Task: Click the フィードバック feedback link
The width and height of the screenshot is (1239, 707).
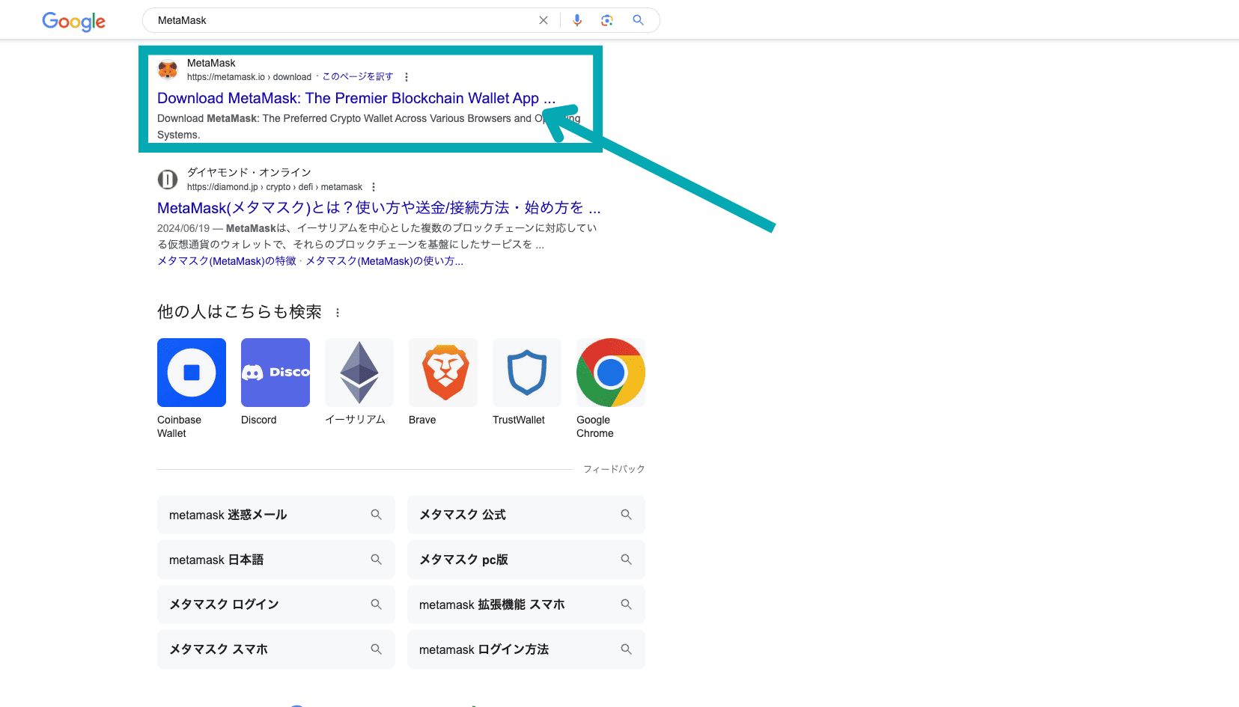Action: [x=613, y=469]
